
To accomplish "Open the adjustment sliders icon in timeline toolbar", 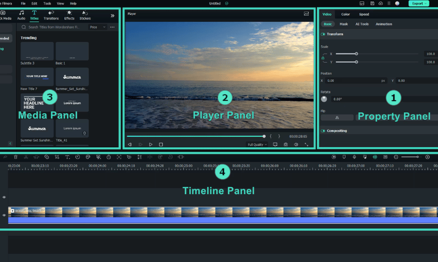I will 140,157.
